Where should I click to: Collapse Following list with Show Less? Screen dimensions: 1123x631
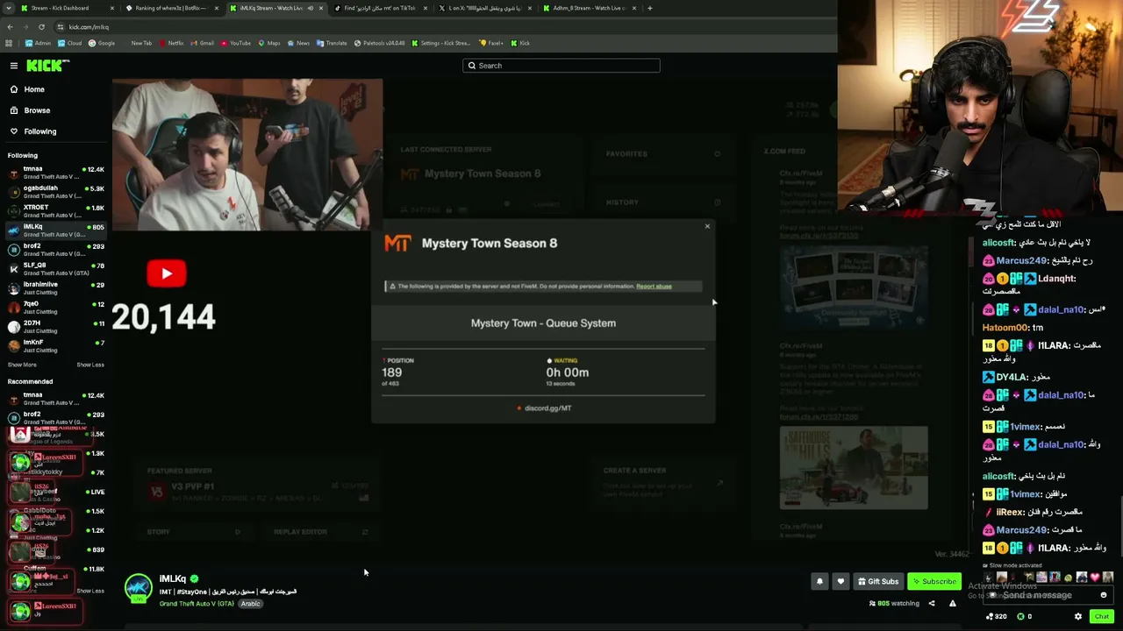pos(90,365)
